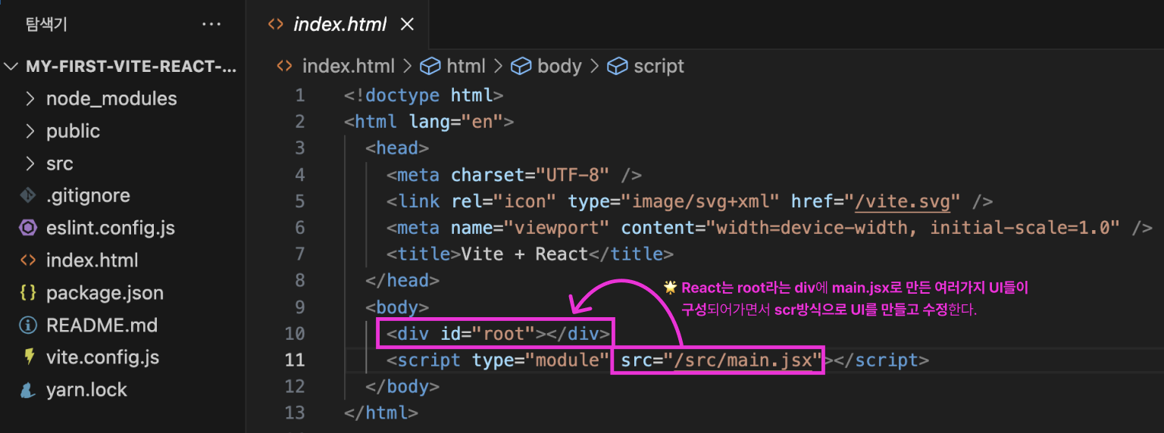This screenshot has height=433, width=1164.
Task: Click the vite.config.js lightning bolt icon
Action: click(x=29, y=357)
